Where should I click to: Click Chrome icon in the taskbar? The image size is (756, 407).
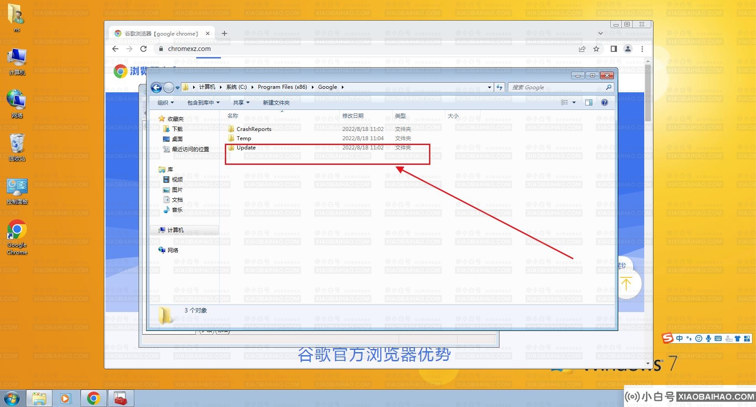pos(93,398)
